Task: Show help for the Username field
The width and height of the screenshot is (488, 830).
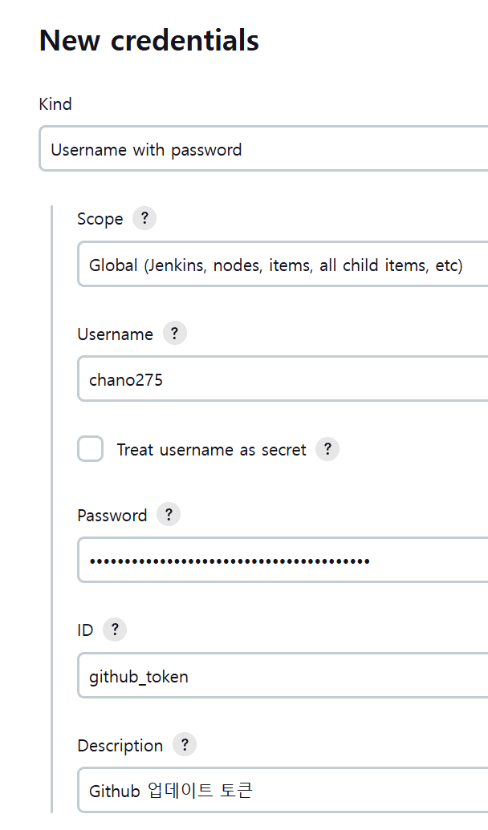Action: click(175, 334)
